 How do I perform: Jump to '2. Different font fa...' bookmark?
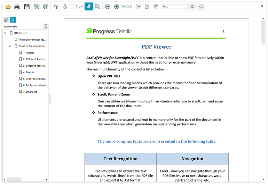tap(35, 59)
